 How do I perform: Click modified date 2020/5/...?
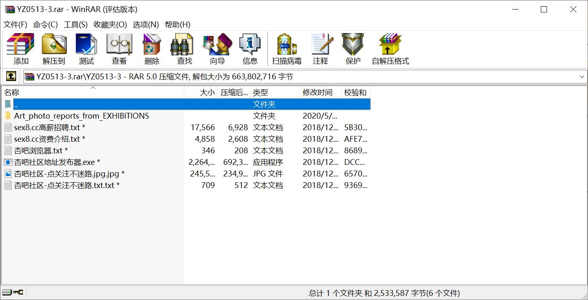pyautogui.click(x=320, y=116)
